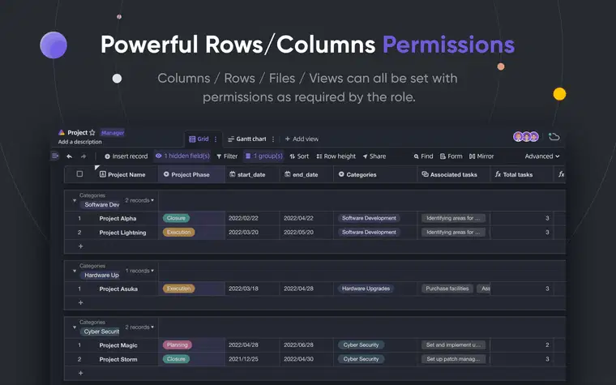This screenshot has width=616, height=385.
Task: Click end date 2022/05/20
Action: 298,232
